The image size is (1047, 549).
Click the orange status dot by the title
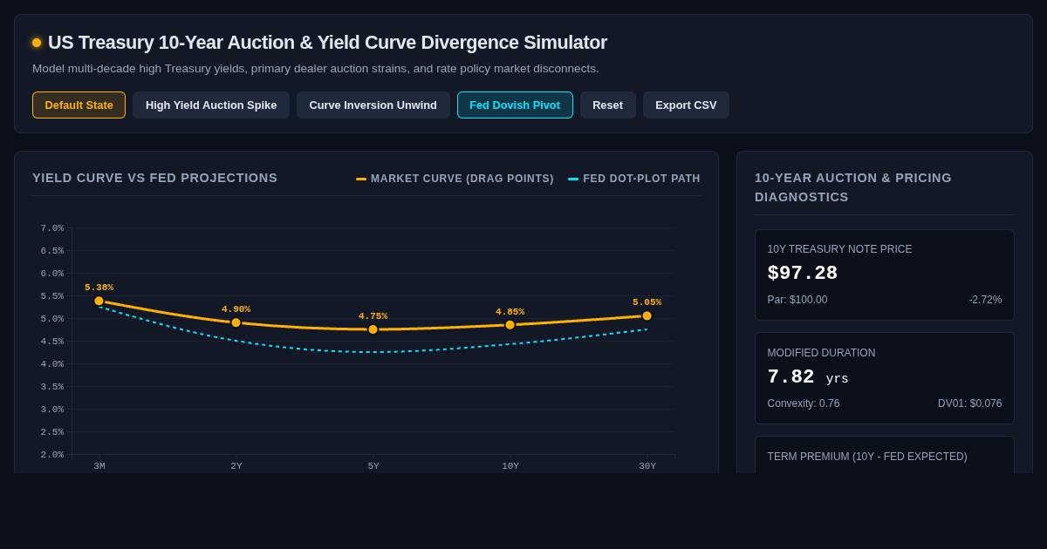pyautogui.click(x=37, y=43)
